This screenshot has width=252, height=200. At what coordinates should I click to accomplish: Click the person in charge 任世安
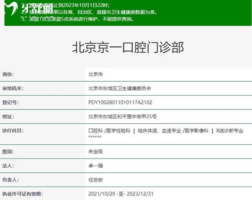(95, 180)
